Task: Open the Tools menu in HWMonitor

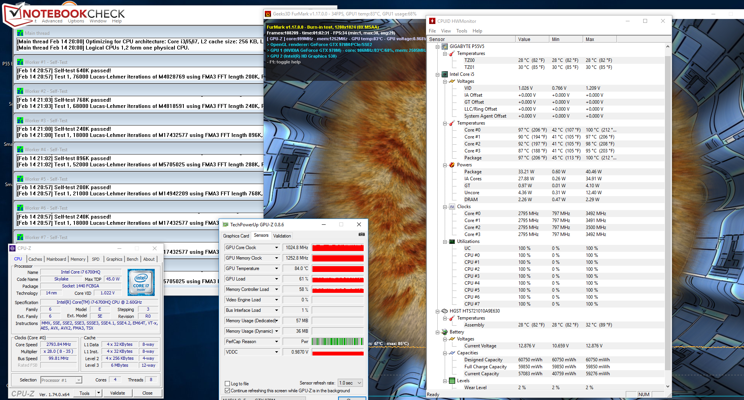Action: [x=461, y=31]
